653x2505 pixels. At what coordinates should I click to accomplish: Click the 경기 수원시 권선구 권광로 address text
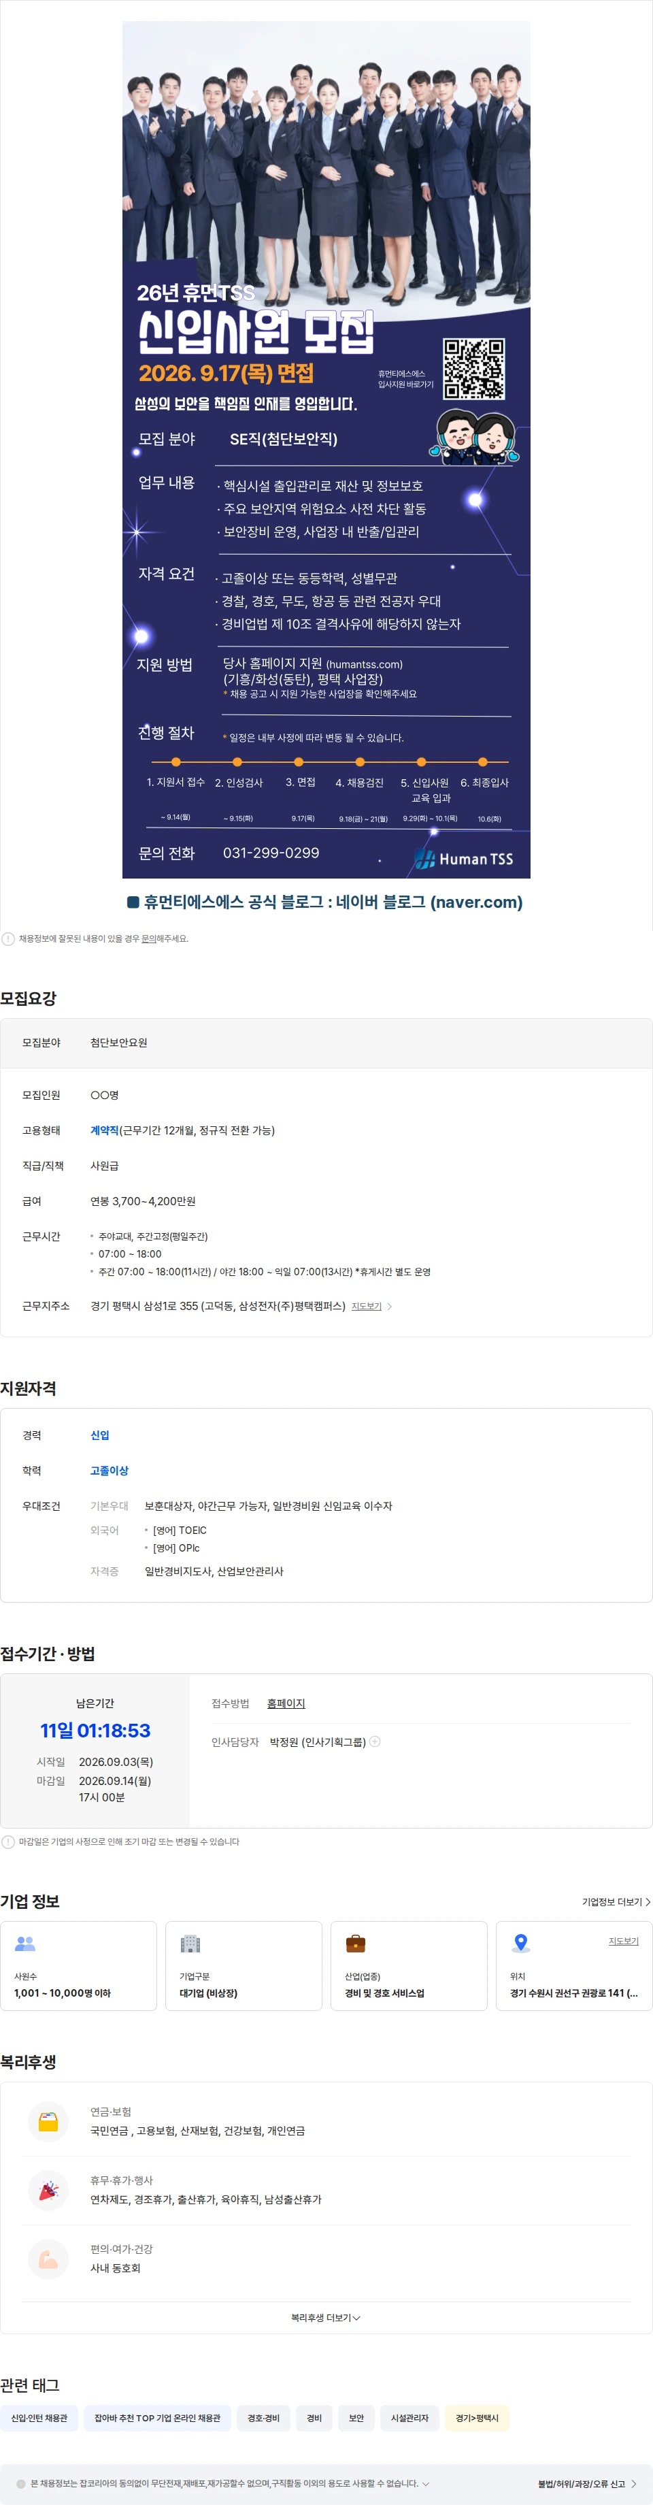point(573,1993)
